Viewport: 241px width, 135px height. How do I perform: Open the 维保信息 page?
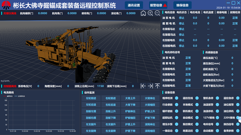(x=182, y=5)
